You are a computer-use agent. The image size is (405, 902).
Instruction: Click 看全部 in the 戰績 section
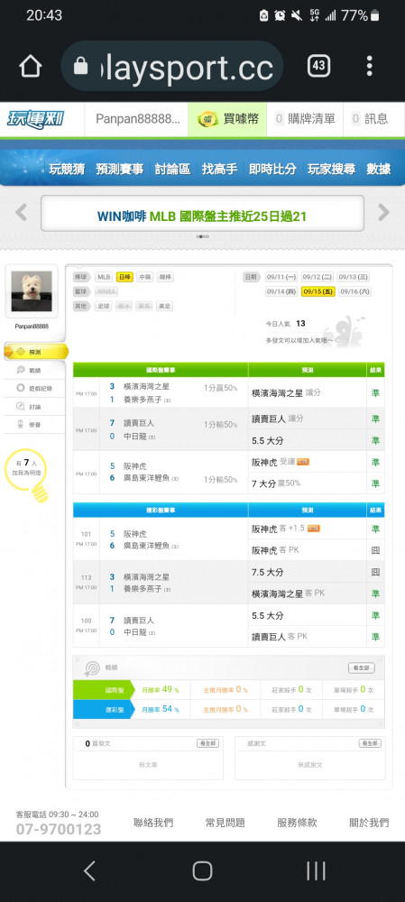tap(362, 667)
